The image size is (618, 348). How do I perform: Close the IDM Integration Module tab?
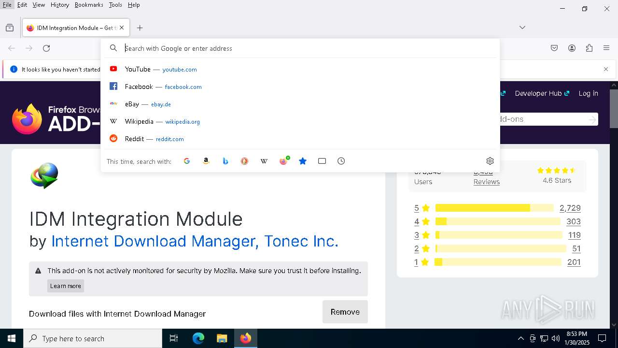click(x=122, y=28)
